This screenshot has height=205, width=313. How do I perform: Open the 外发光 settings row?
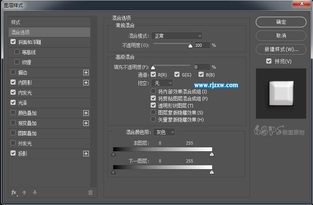point(49,143)
